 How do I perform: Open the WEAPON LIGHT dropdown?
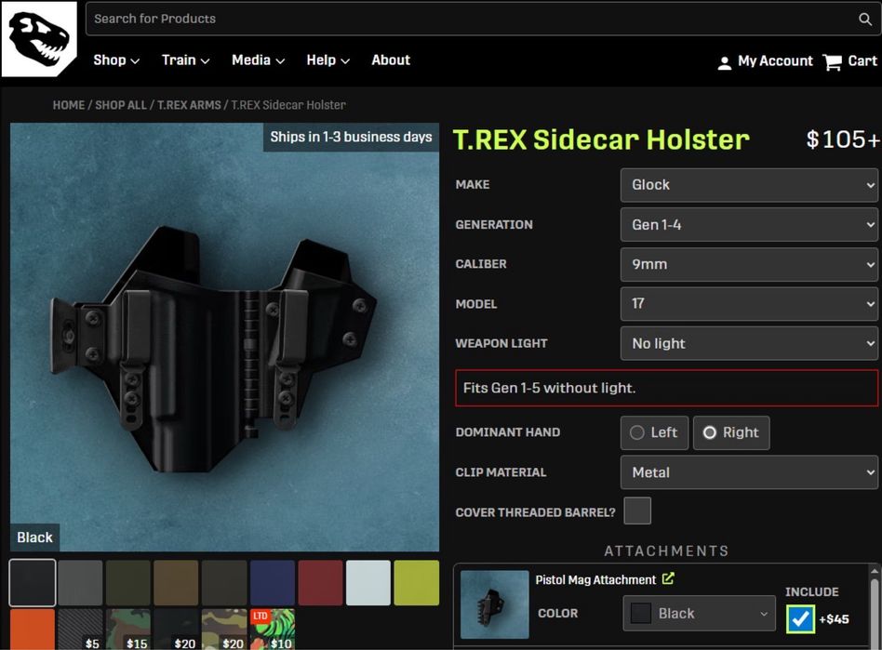pyautogui.click(x=749, y=343)
